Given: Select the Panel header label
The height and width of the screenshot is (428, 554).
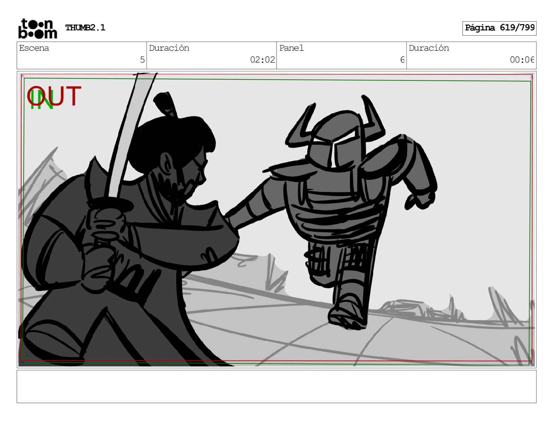Looking at the screenshot, I should pyautogui.click(x=291, y=48).
